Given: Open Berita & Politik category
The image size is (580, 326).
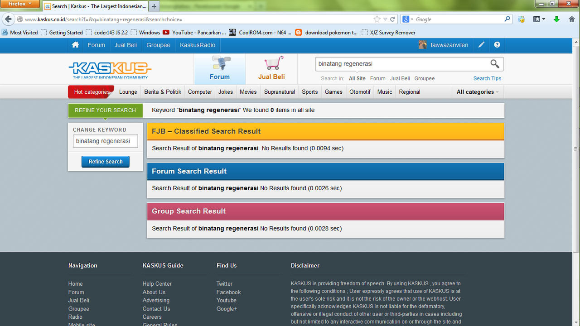Looking at the screenshot, I should point(163,92).
